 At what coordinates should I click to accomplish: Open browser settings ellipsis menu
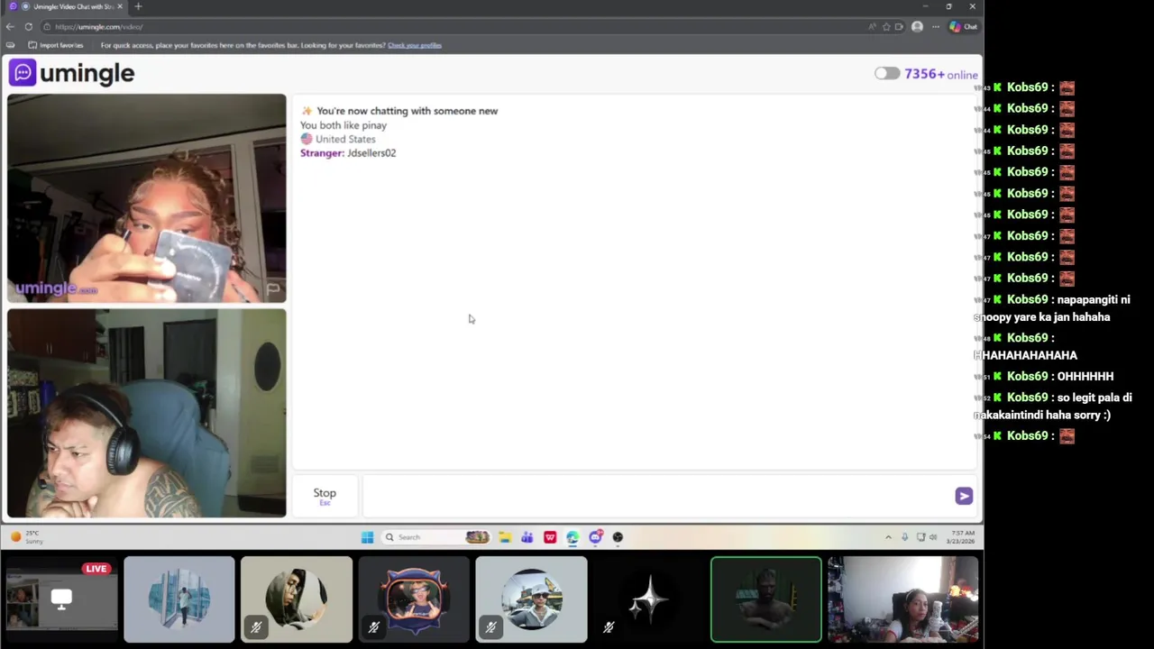[936, 27]
